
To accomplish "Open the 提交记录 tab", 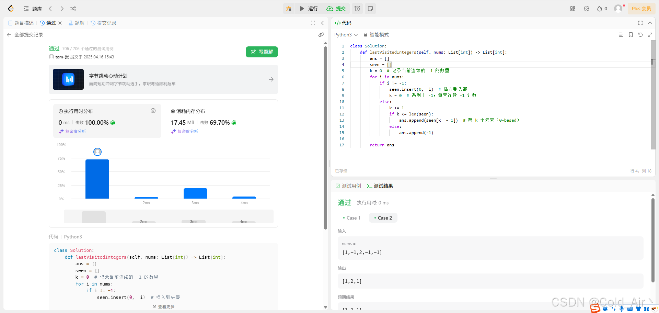I will tap(103, 23).
